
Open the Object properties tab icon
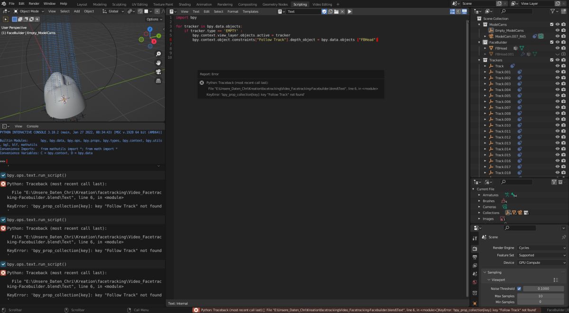pos(475,303)
